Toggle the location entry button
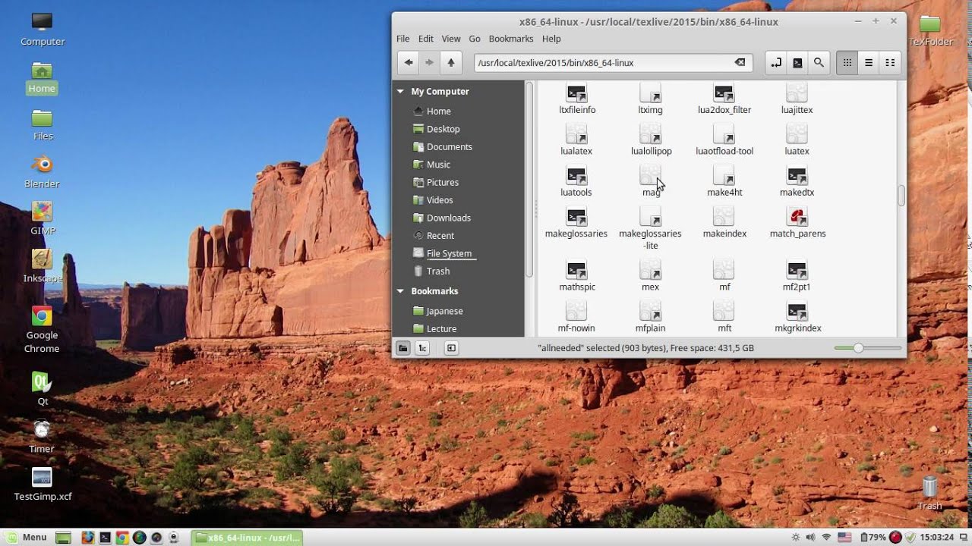Image resolution: width=972 pixels, height=546 pixels. pyautogui.click(x=776, y=63)
